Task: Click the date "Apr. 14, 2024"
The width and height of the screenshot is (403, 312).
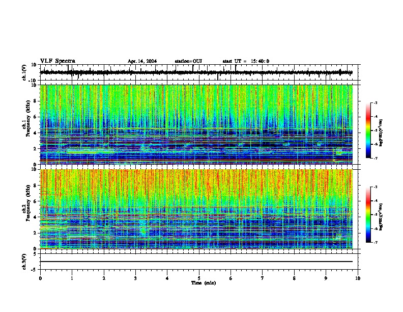Action: pyautogui.click(x=142, y=61)
